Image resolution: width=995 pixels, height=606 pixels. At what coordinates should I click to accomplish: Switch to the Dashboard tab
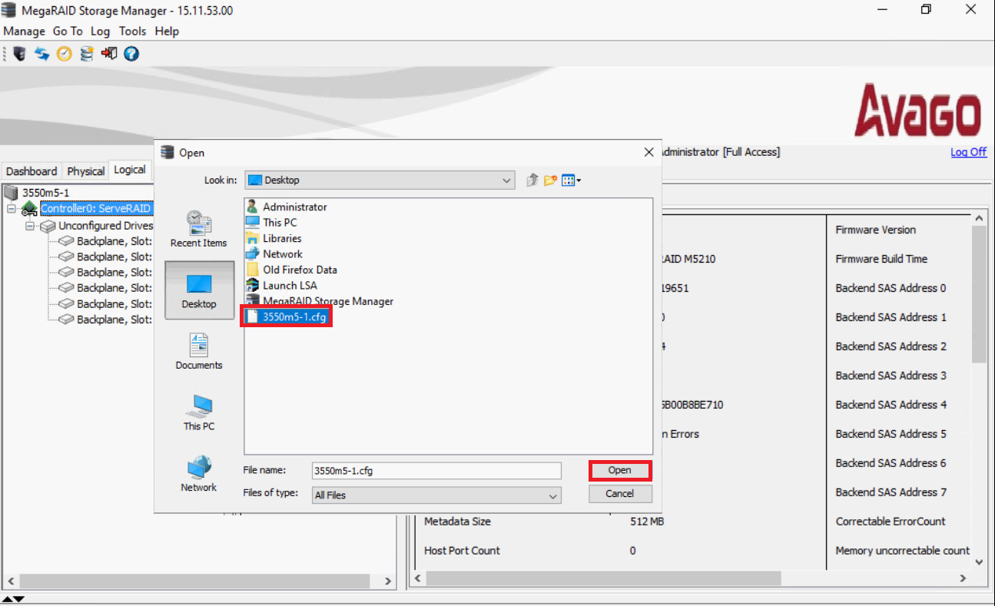point(32,171)
